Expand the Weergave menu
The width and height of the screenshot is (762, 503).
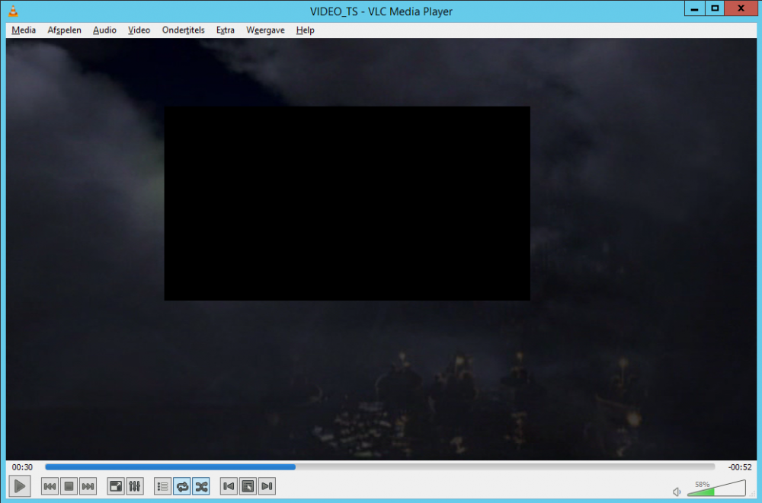tap(265, 30)
